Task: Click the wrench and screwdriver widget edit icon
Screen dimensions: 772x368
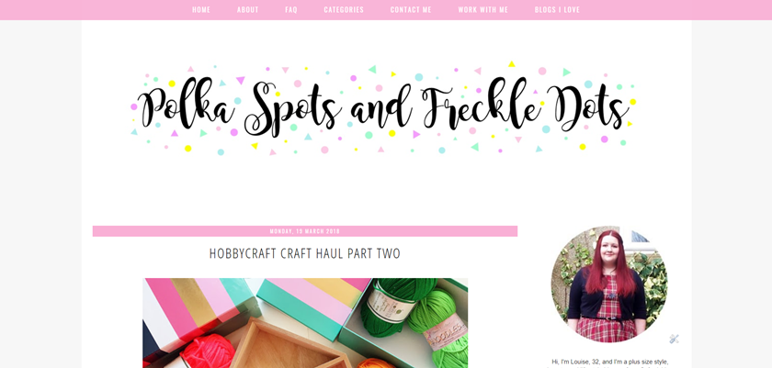Action: pyautogui.click(x=674, y=339)
